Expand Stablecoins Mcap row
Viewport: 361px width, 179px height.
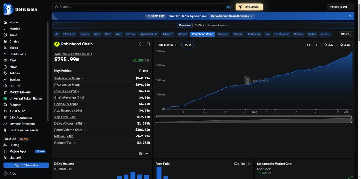(x=82, y=79)
